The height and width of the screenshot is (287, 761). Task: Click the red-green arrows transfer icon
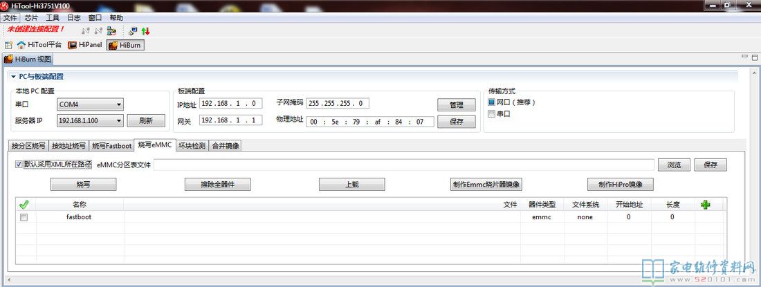[145, 30]
